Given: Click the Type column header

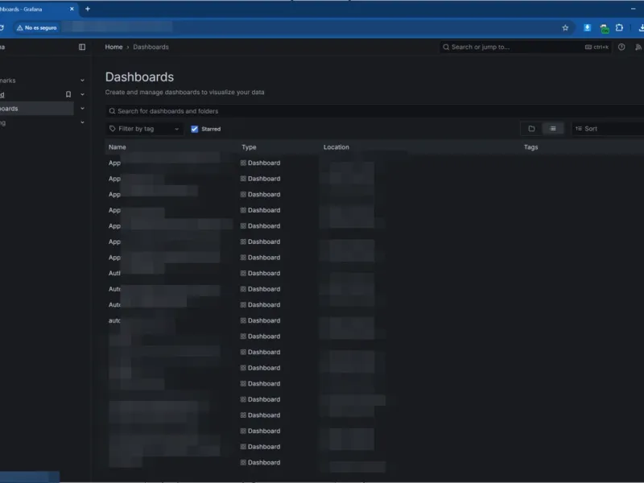Looking at the screenshot, I should [249, 147].
